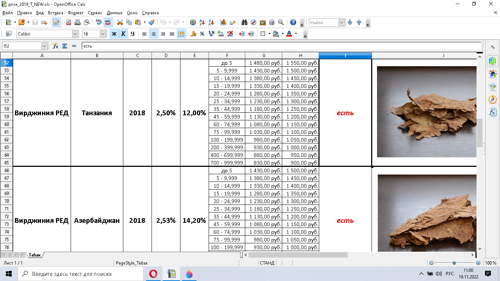
Task: Toggle bold Ж formatting
Action: click(114, 34)
